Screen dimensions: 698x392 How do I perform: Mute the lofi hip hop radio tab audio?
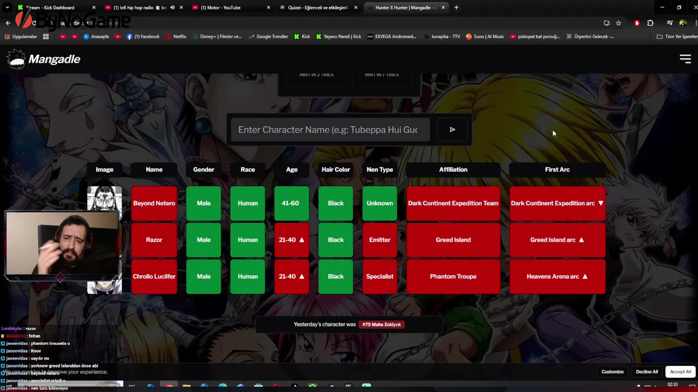[172, 8]
